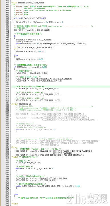
Task: Click the RCC_CFGR_HPRE_DIV1 assignment line
Action: 38,88
